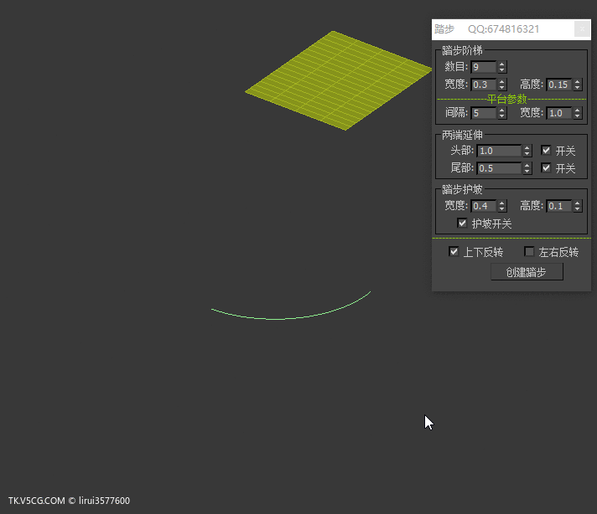Viewport: 597px width, 514px height.
Task: Toggle the 上下反转 checkbox
Action: coord(454,252)
